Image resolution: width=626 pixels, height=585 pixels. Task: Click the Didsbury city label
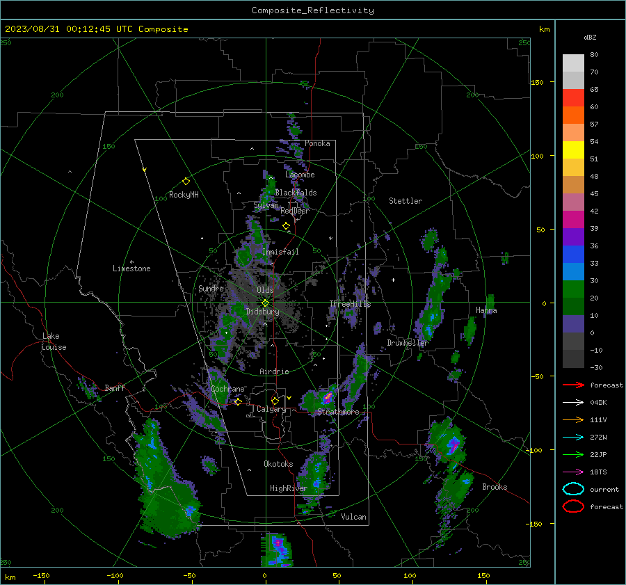[x=262, y=312]
